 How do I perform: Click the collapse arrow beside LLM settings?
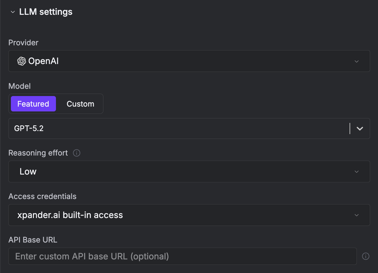coord(12,12)
